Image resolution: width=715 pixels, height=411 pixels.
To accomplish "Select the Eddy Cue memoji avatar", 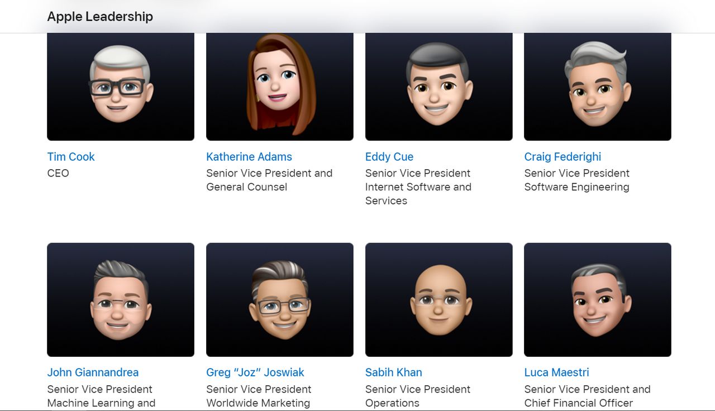I will click(438, 87).
